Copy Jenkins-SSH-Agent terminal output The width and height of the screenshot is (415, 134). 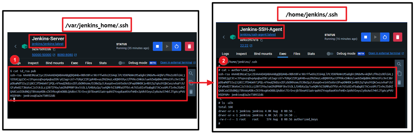399,74
